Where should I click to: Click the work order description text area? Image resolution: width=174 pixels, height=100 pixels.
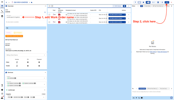tap(26, 24)
